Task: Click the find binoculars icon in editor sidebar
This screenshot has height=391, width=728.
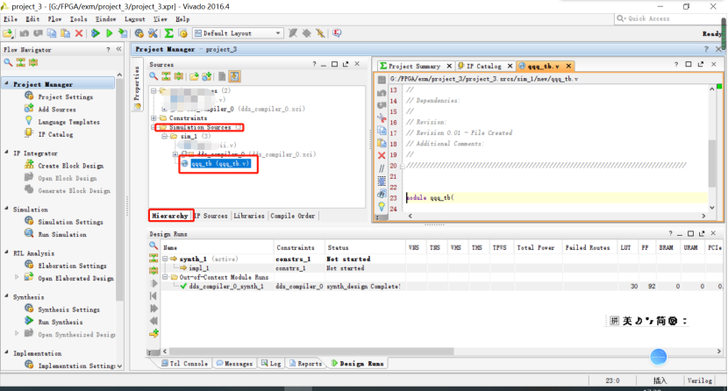Action: (x=382, y=194)
